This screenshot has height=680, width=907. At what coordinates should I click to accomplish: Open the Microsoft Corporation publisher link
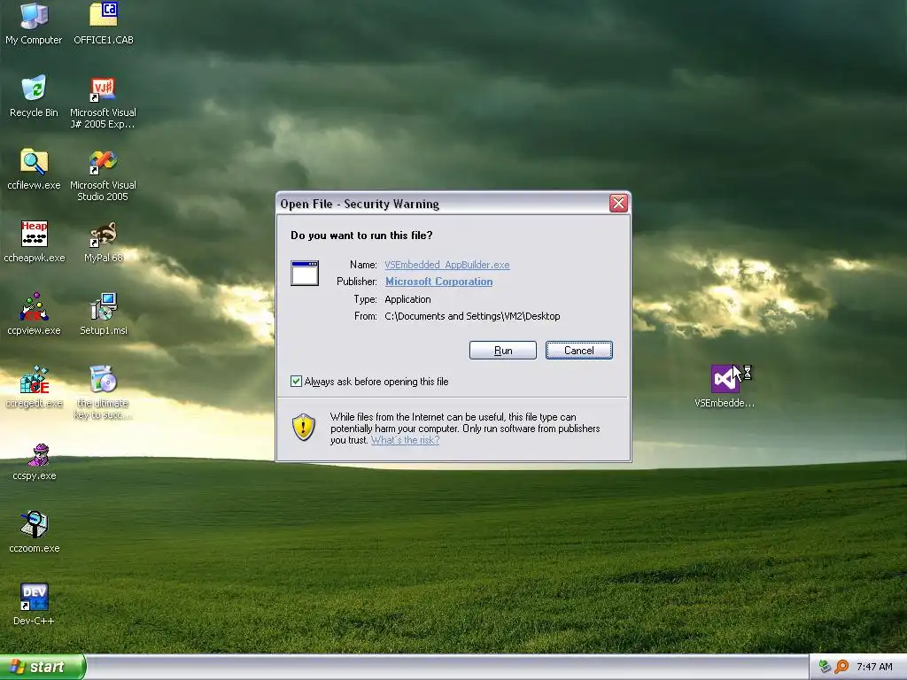coord(439,282)
